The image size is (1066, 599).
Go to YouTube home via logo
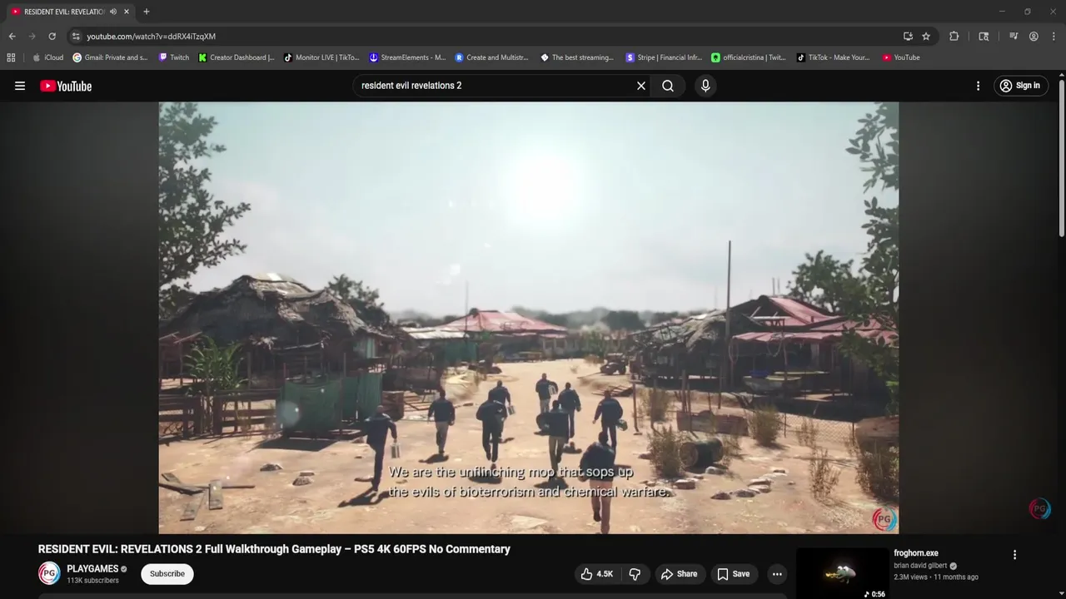[66, 86]
